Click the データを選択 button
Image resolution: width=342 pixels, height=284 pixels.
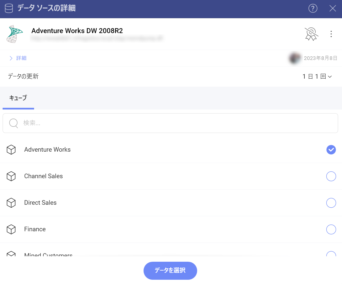click(170, 271)
